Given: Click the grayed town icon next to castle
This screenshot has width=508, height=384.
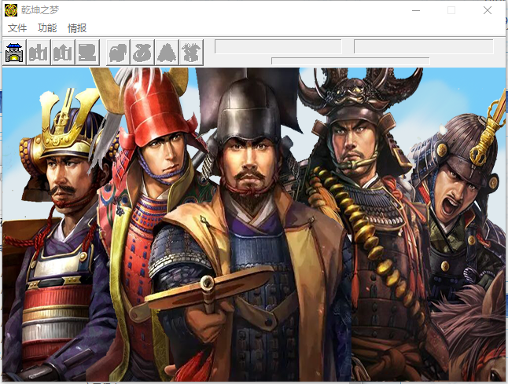Looking at the screenshot, I should [x=39, y=52].
